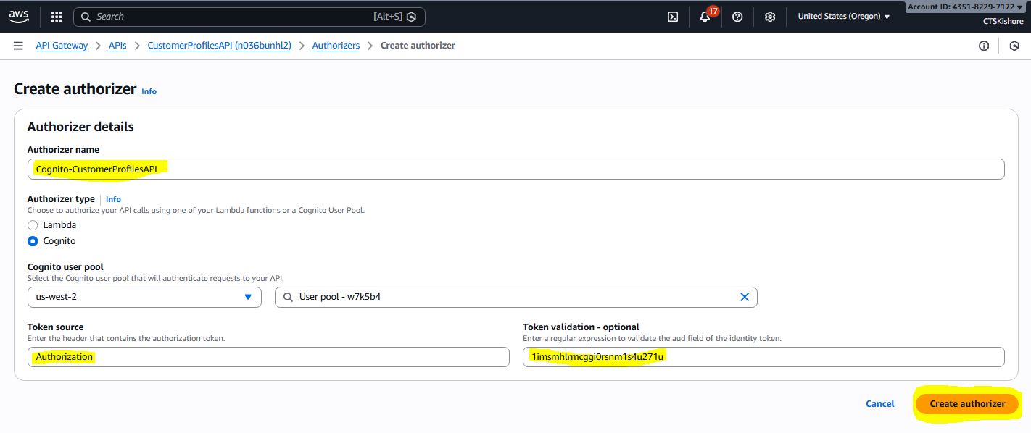Open the United States (Oregon) region selector
1031x433 pixels.
coord(843,17)
